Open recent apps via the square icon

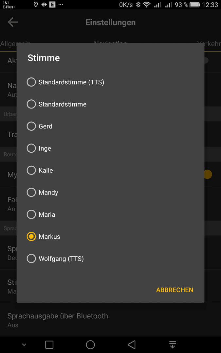49,345
